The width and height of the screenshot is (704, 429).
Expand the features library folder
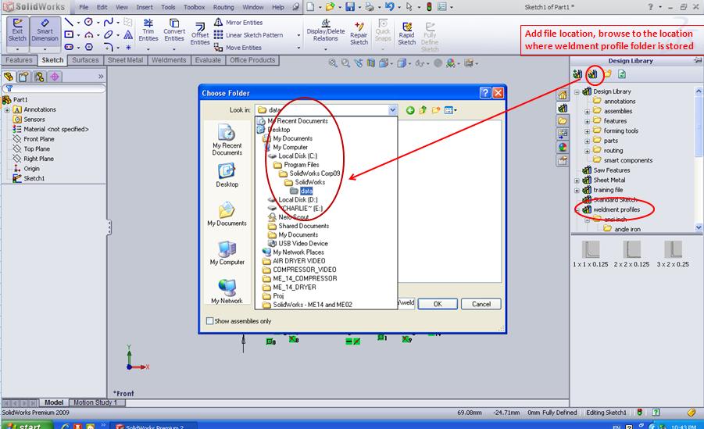tap(588, 121)
